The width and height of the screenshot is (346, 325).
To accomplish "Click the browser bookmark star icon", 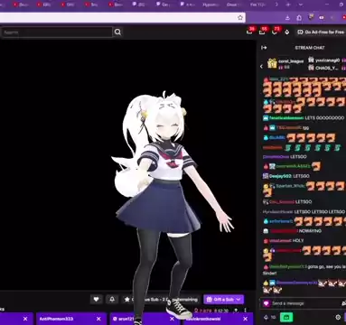I will [x=240, y=17].
